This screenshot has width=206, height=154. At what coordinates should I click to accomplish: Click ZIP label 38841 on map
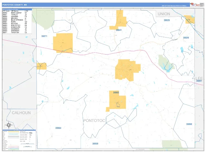118,30
